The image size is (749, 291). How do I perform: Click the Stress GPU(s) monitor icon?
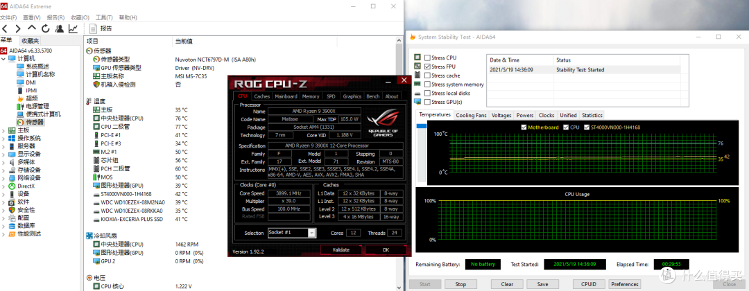coord(417,102)
